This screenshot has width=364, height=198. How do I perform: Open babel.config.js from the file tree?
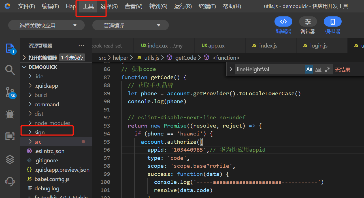click(x=52, y=179)
